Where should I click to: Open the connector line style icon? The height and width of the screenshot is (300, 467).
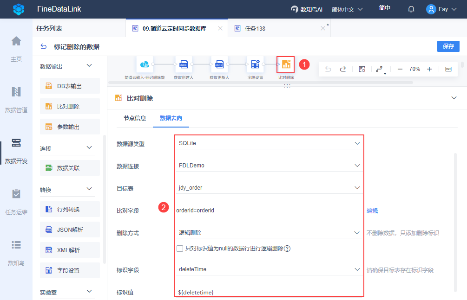click(x=380, y=69)
